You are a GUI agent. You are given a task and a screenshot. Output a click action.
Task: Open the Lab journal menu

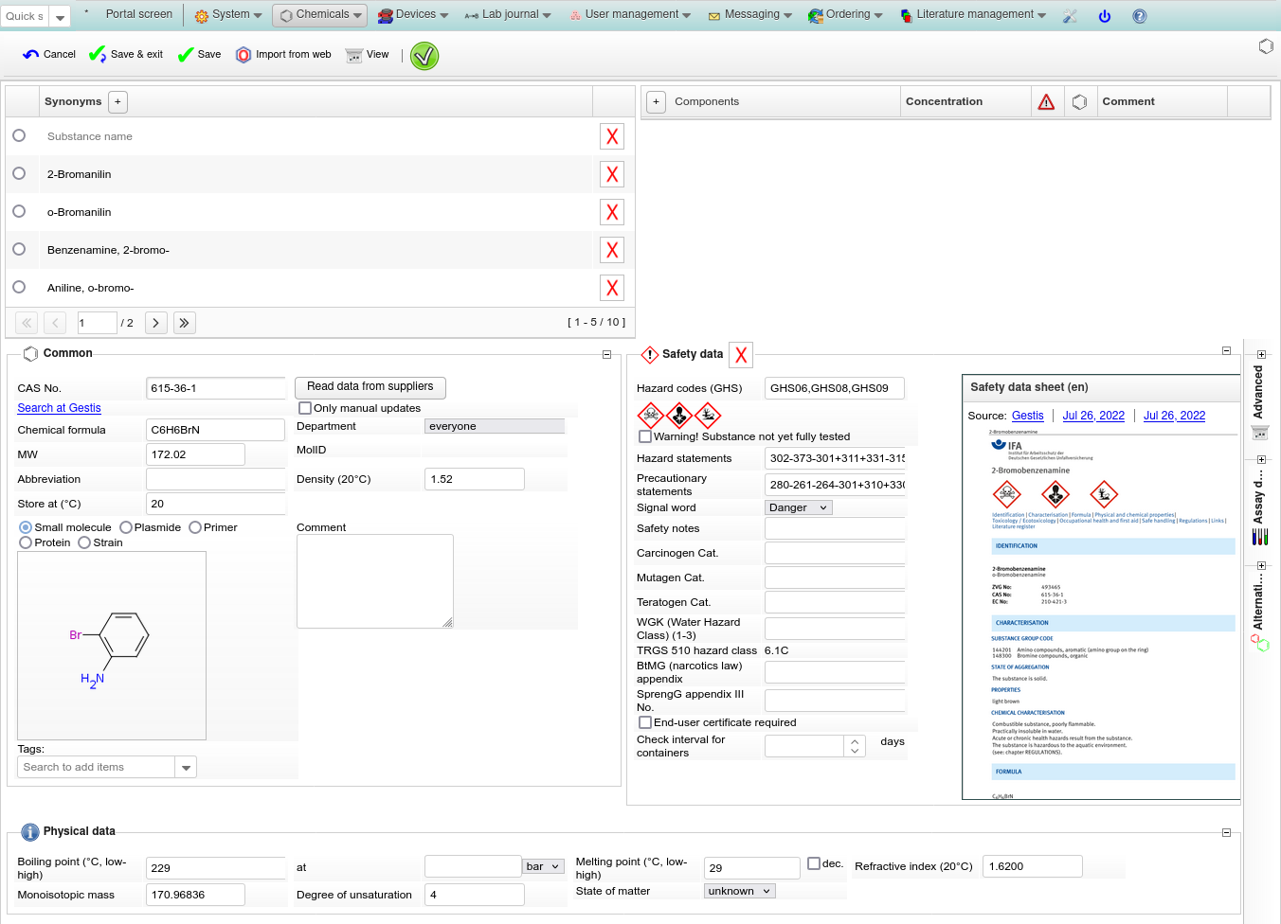[508, 15]
